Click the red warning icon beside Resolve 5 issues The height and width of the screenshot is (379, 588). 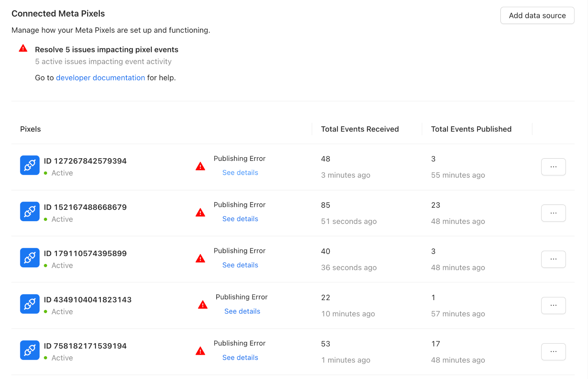[23, 48]
